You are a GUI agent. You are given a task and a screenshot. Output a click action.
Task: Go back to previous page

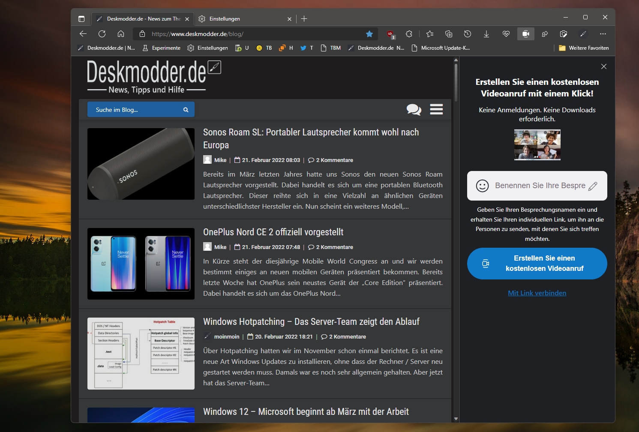pos(83,34)
